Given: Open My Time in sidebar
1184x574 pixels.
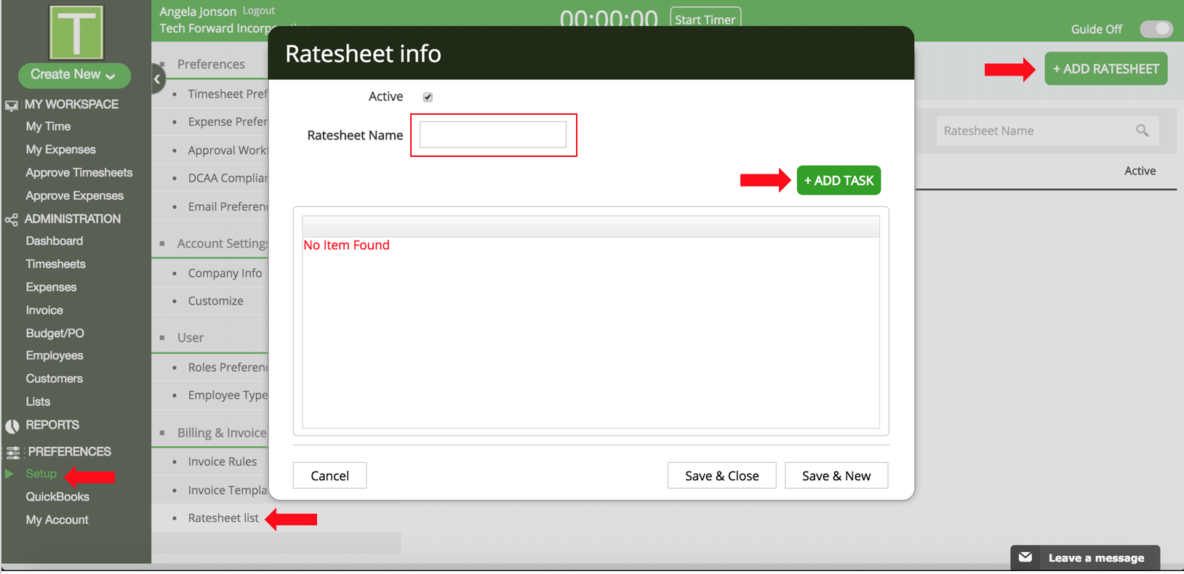Looking at the screenshot, I should tap(48, 126).
